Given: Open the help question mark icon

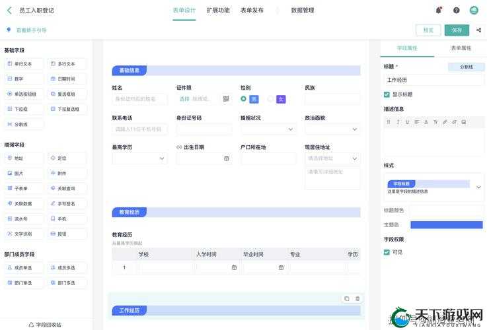Looking at the screenshot, I should click(456, 11).
